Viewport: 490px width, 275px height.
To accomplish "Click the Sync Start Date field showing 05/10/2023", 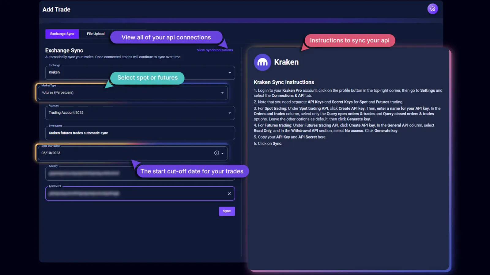I will (92, 153).
